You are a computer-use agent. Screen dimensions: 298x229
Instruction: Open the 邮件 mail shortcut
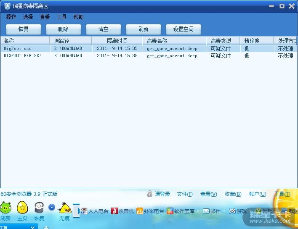point(212,211)
